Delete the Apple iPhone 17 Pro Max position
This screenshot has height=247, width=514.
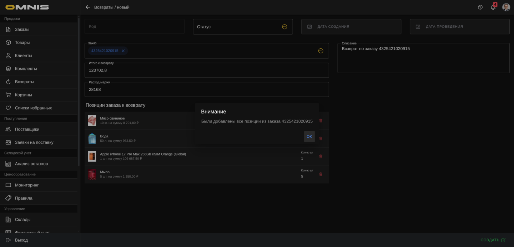[x=321, y=156]
